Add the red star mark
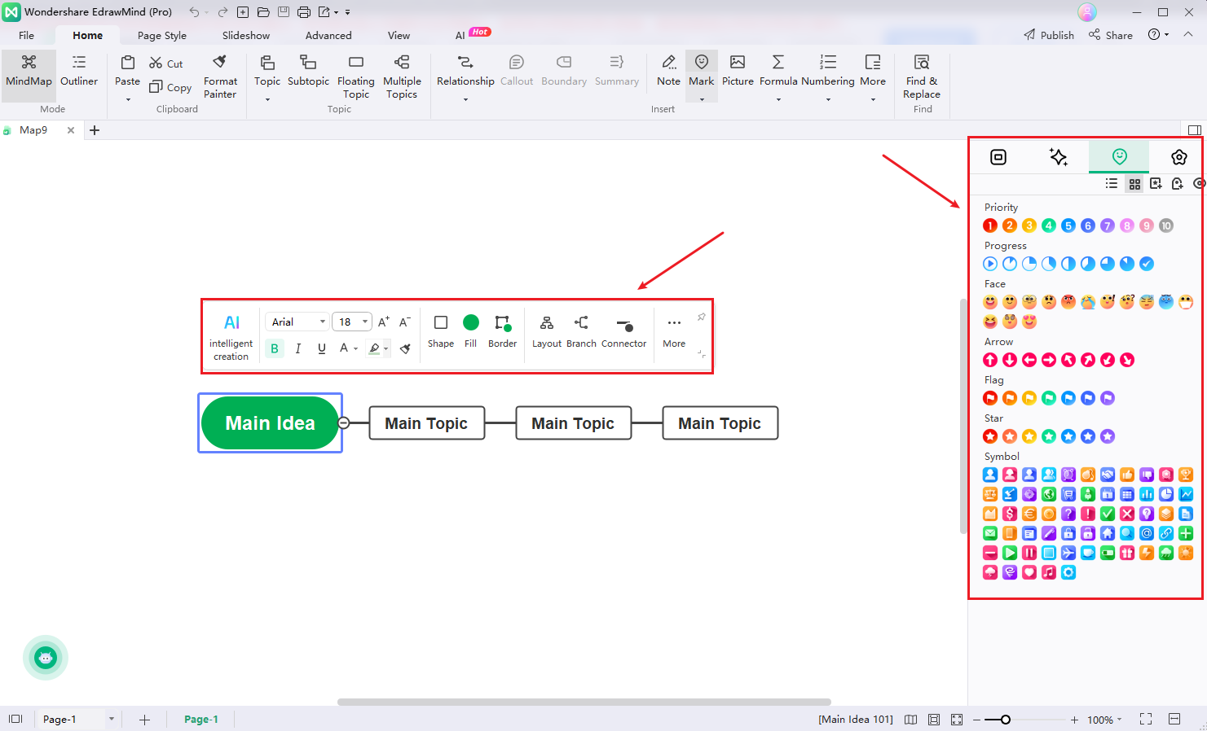The width and height of the screenshot is (1207, 731). click(x=990, y=436)
